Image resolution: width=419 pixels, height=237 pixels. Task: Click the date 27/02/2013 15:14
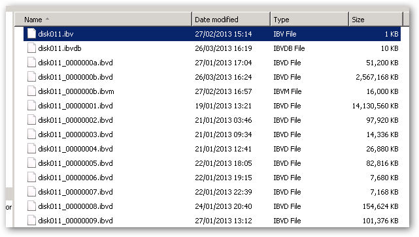coord(224,34)
